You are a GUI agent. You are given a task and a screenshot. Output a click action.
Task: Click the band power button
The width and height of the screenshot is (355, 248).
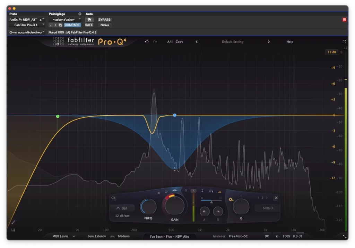[113, 198]
